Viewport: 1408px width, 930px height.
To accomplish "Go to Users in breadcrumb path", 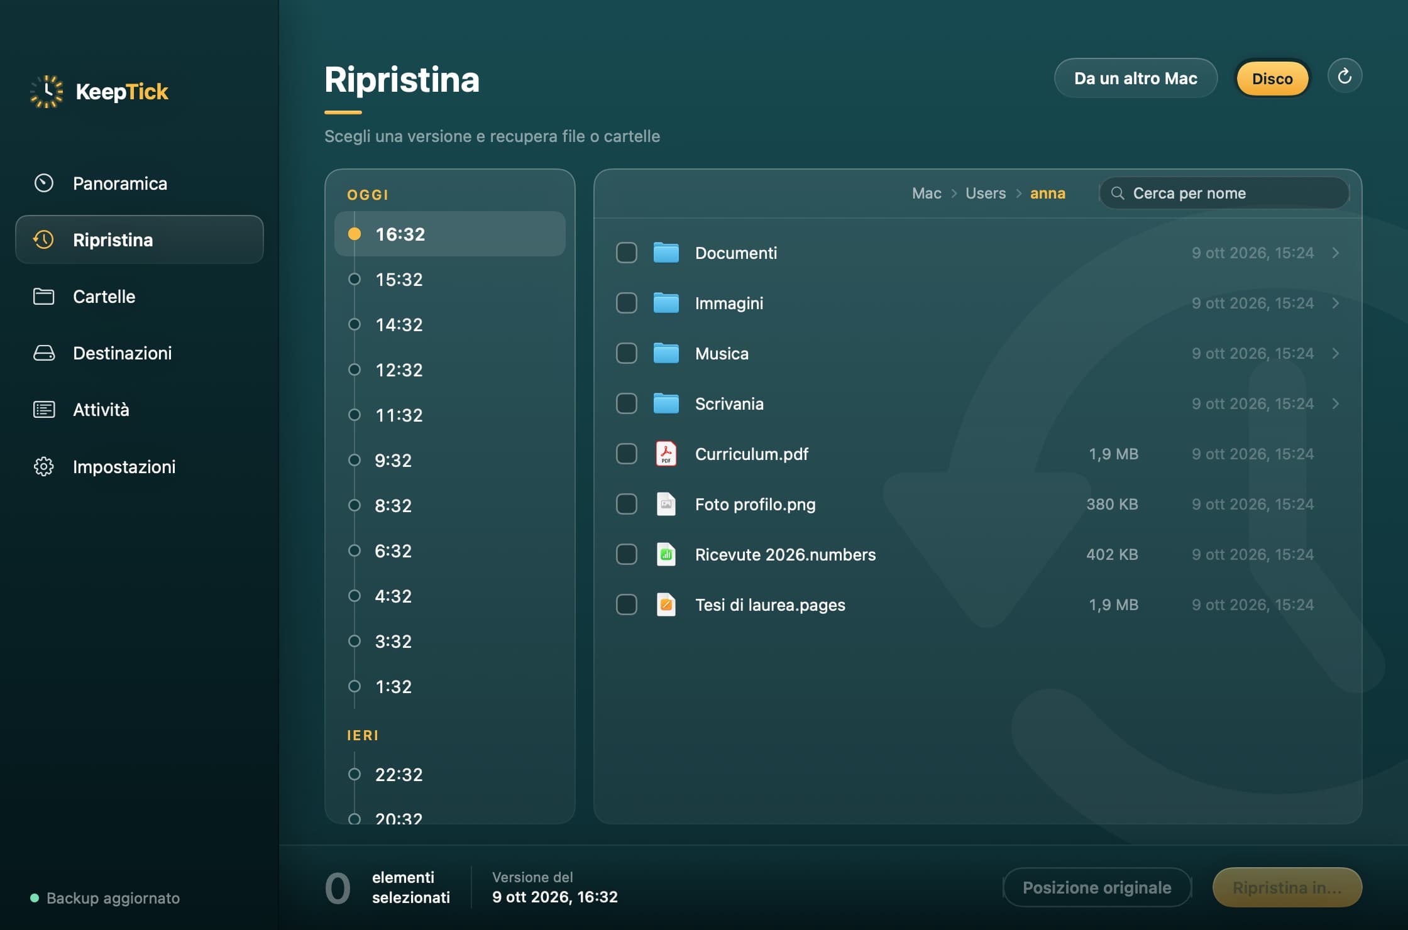I will coord(986,193).
